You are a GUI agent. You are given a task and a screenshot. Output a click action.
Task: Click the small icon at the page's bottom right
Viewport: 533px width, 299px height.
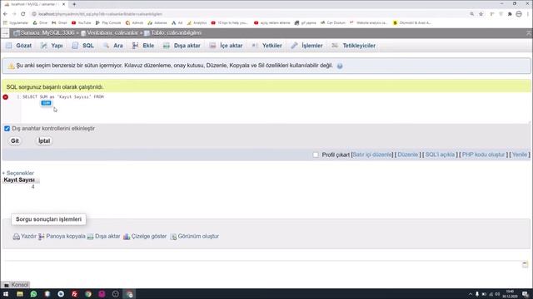click(x=526, y=264)
